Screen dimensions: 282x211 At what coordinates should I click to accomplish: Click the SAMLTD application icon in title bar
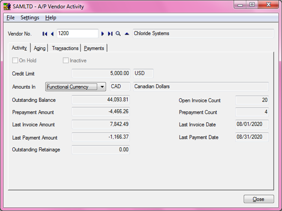pyautogui.click(x=7, y=6)
